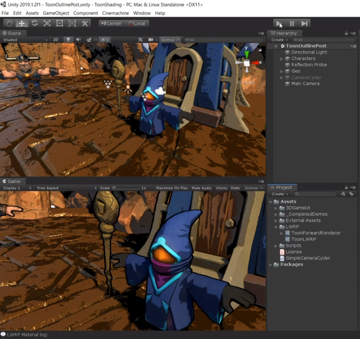Switch to the Game tab
The width and height of the screenshot is (360, 339).
pyautogui.click(x=13, y=181)
